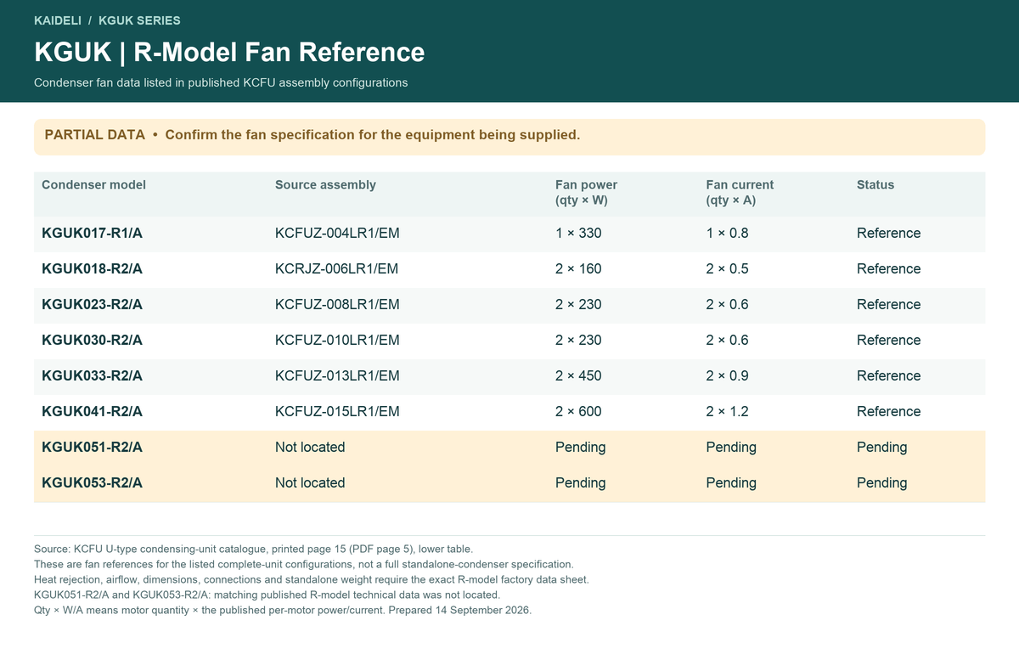Click the Source assembly column header
The height and width of the screenshot is (671, 1019).
pos(325,184)
